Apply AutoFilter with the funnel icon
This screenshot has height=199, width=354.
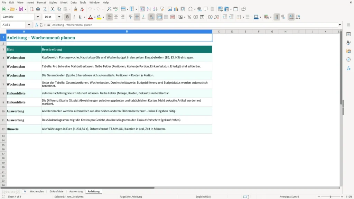click(x=162, y=9)
